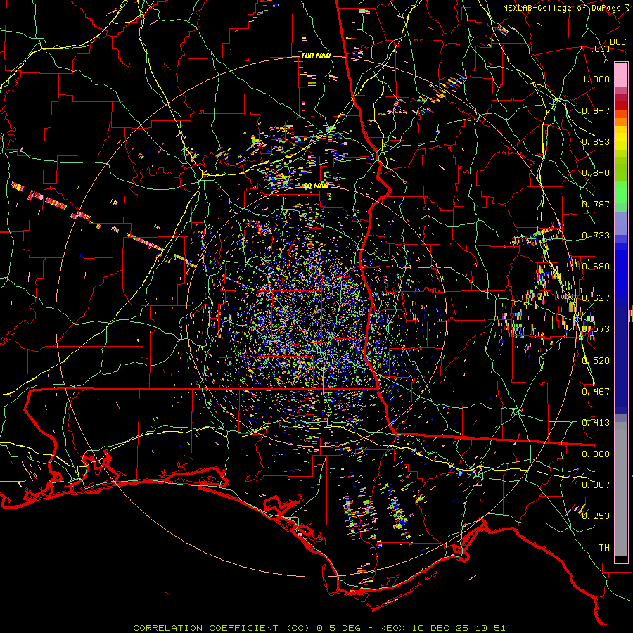Select the 0.413 scale value

pos(596,423)
